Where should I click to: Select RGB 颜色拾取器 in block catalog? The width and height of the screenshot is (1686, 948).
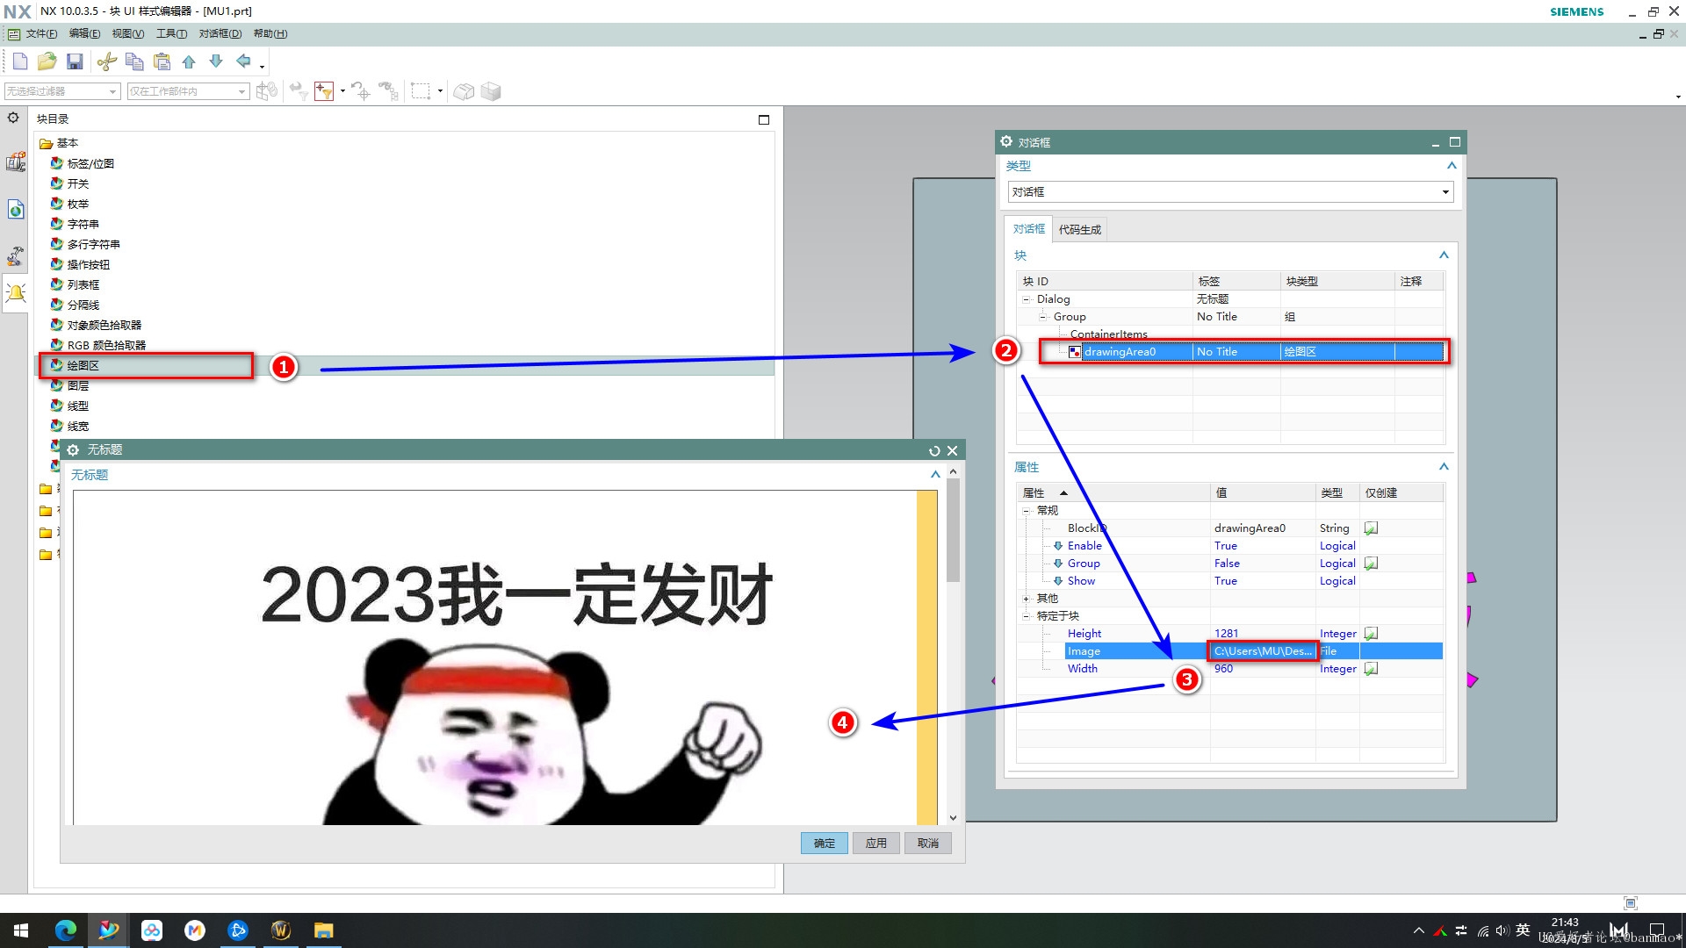coord(106,345)
